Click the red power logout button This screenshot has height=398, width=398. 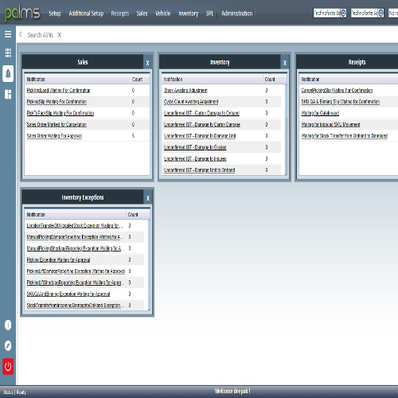tap(8, 366)
